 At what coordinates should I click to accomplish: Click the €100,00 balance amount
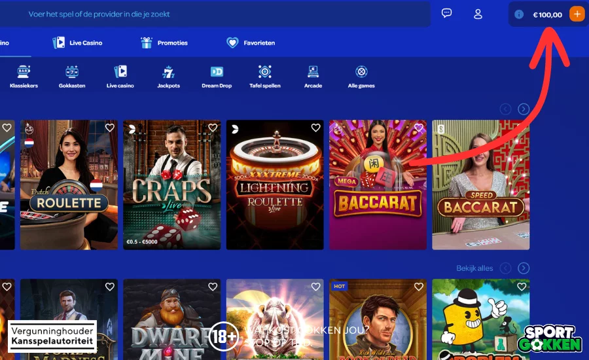coord(547,14)
